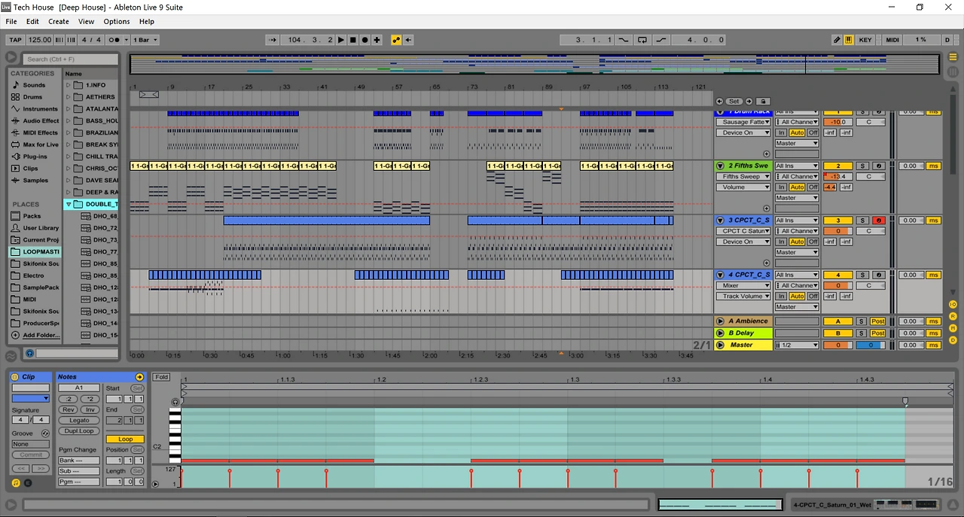Arm the Arrangement Record button
Screen dimensions: 964x517
(x=365, y=40)
